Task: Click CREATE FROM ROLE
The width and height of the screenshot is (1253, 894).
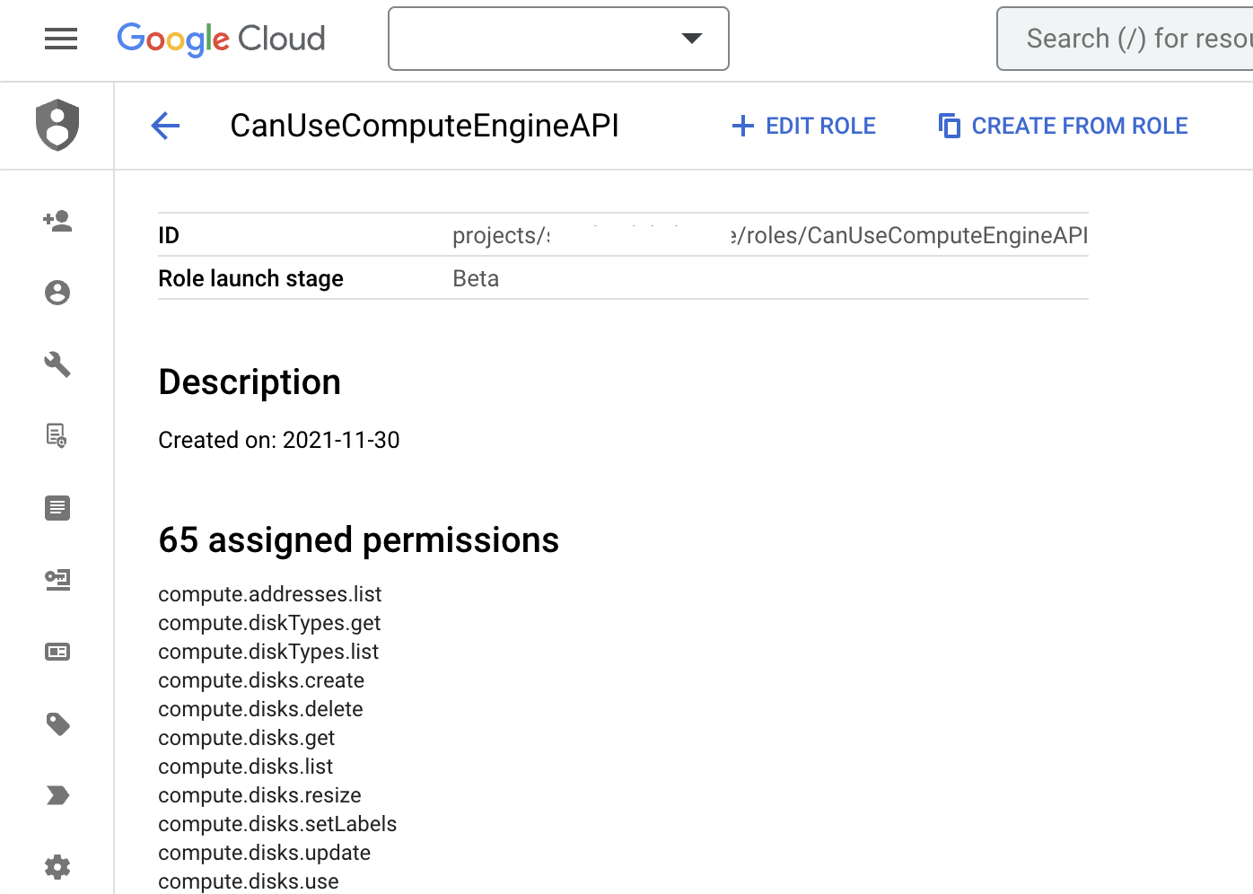Action: pos(1062,126)
